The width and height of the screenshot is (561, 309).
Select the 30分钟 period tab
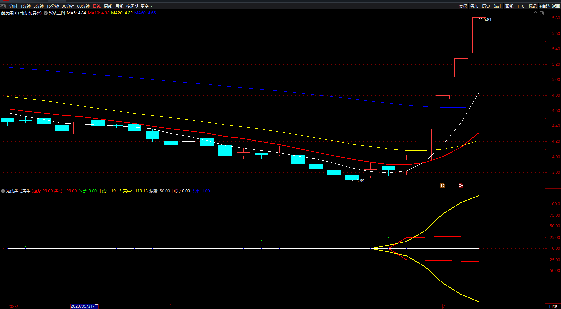(68, 6)
